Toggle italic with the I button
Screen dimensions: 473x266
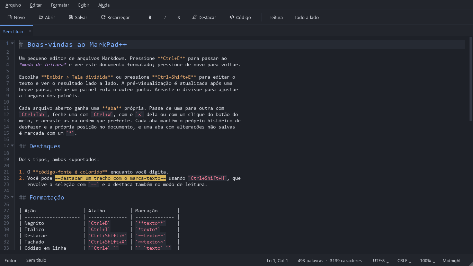165,17
